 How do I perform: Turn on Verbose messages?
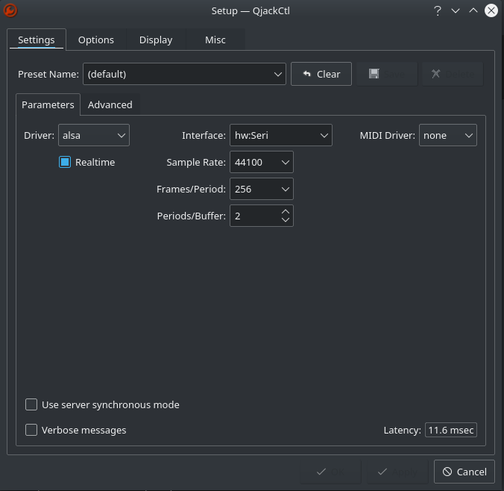tap(31, 430)
